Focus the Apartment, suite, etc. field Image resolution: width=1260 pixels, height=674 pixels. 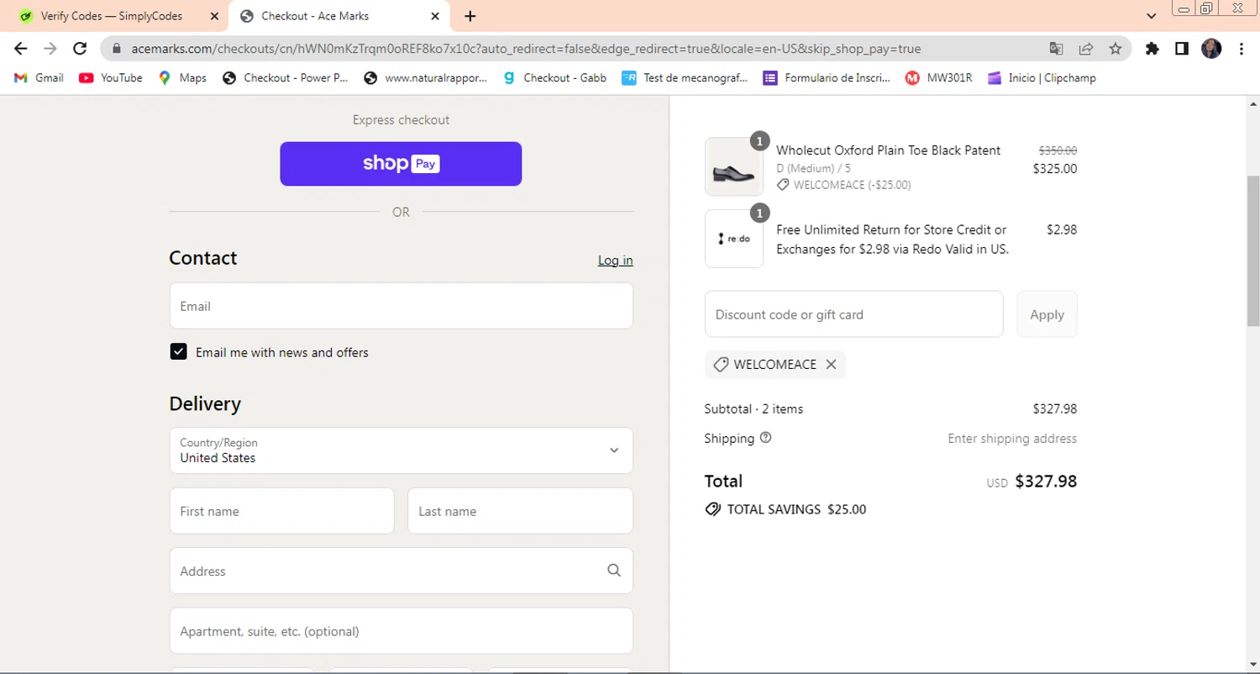tap(401, 631)
